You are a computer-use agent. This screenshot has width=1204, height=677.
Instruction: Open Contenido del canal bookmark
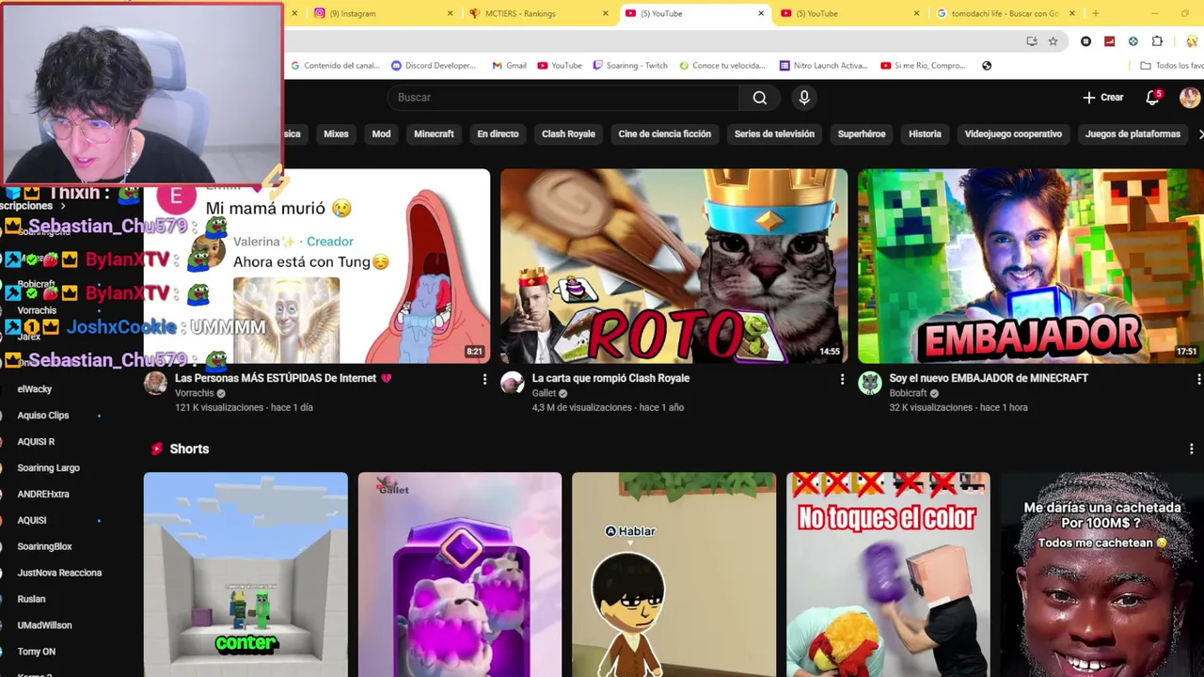point(335,66)
